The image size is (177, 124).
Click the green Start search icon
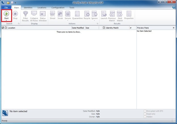click(x=6, y=14)
